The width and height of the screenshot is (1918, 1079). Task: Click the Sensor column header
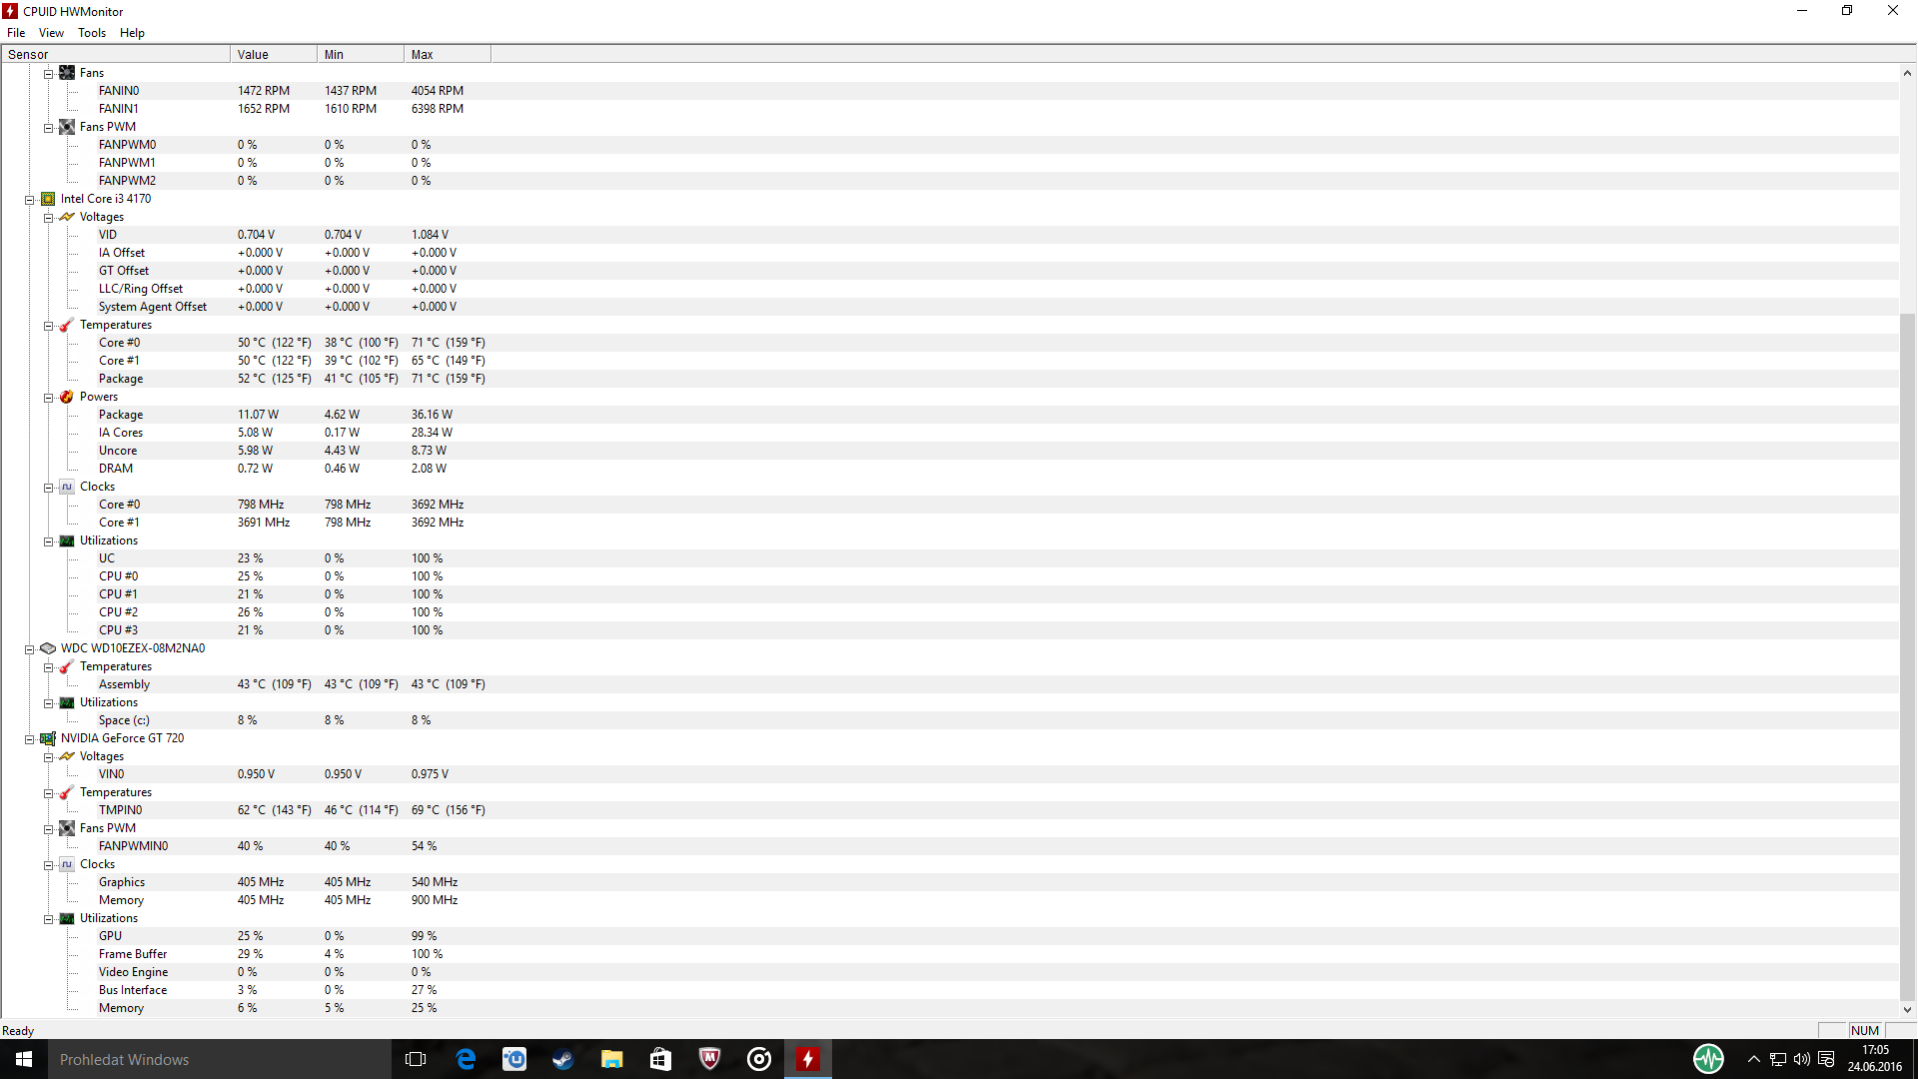point(115,55)
